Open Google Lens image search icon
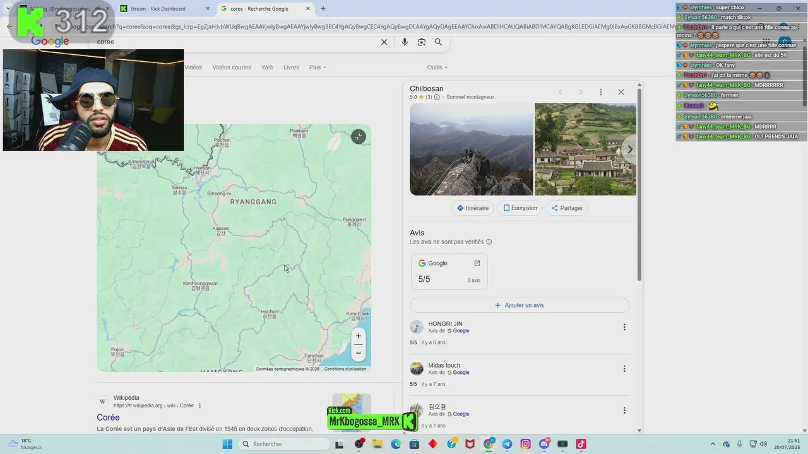808x454 pixels. tap(422, 42)
